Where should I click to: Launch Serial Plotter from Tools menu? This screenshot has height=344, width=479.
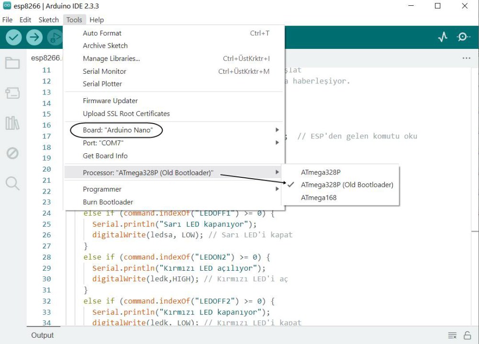(175, 84)
